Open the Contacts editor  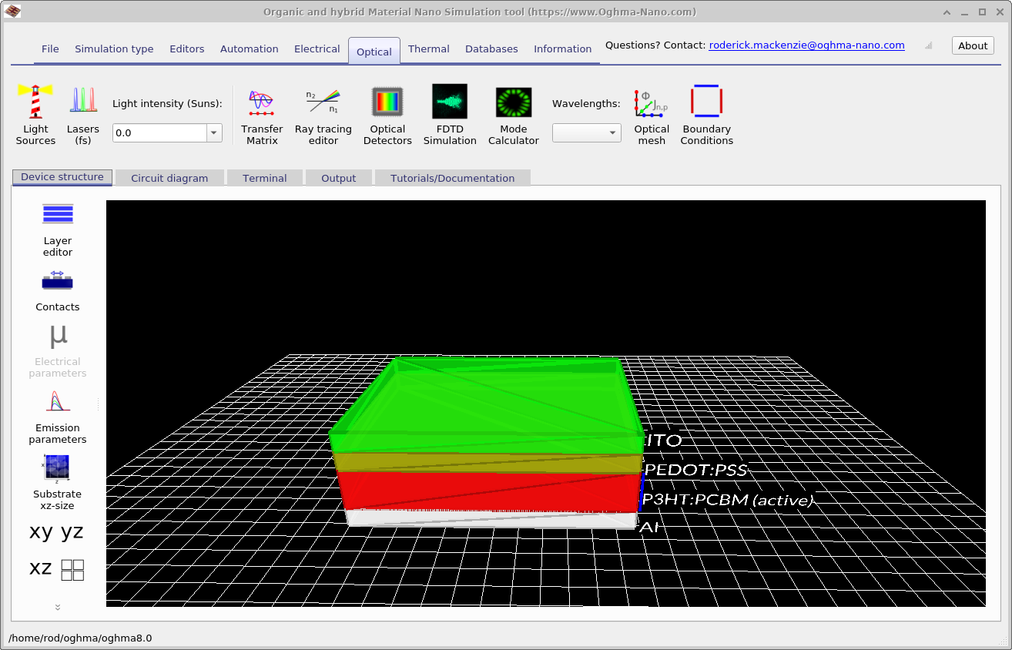[58, 291]
